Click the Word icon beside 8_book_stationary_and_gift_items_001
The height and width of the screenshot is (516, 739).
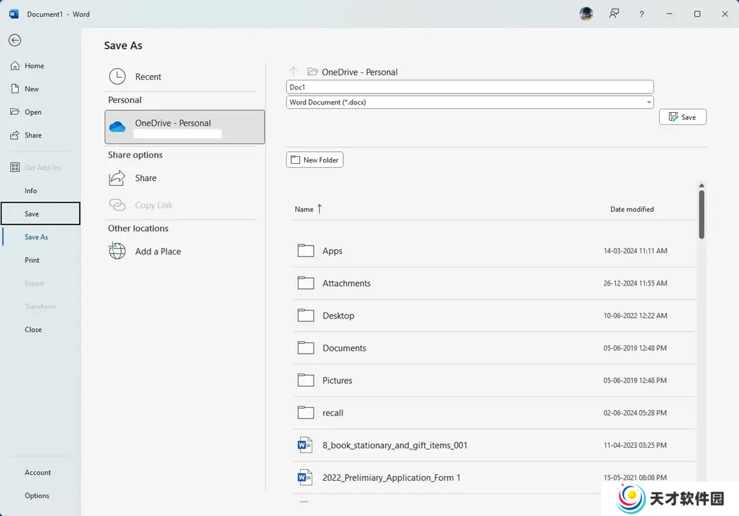[x=305, y=445]
